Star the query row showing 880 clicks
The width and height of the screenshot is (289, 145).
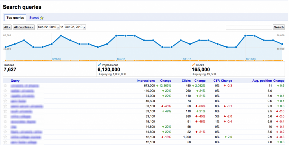pyautogui.click(x=5, y=116)
